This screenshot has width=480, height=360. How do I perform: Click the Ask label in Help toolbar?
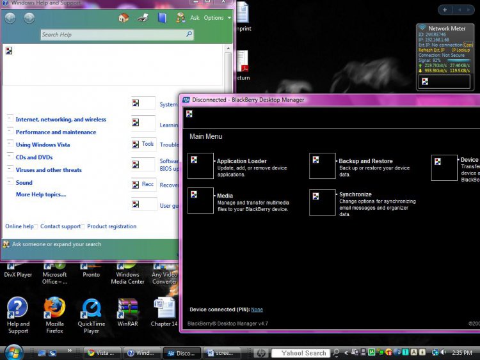(x=195, y=18)
